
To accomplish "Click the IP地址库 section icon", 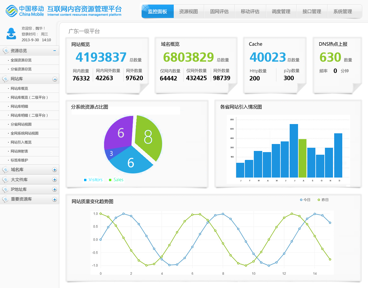I will [5, 190].
